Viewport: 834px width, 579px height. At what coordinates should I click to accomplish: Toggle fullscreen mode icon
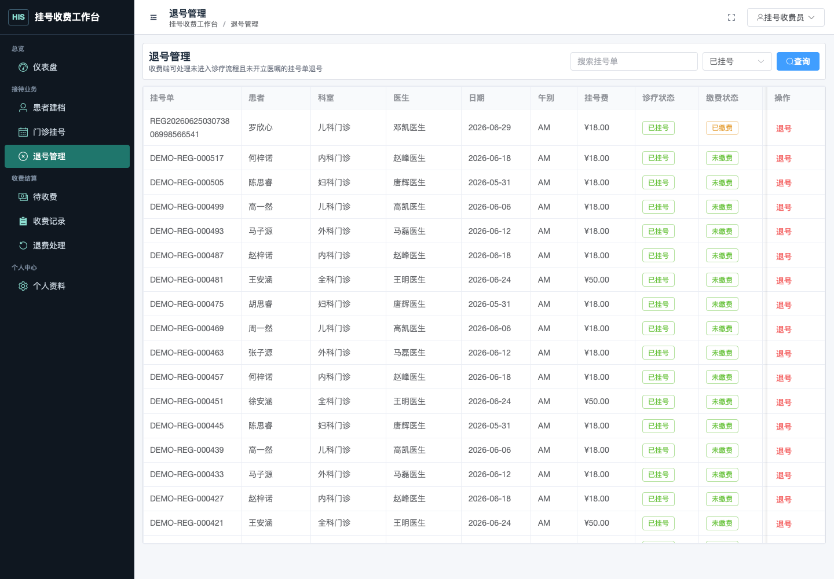click(x=731, y=17)
